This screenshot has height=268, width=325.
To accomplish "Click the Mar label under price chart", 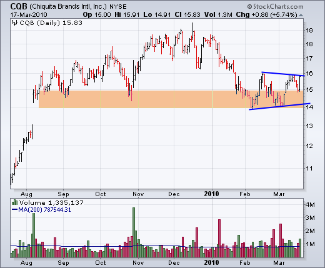I will pos(279,194).
